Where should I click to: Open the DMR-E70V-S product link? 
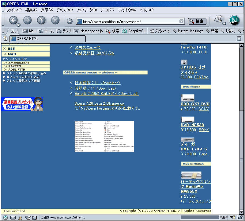(x=194, y=147)
